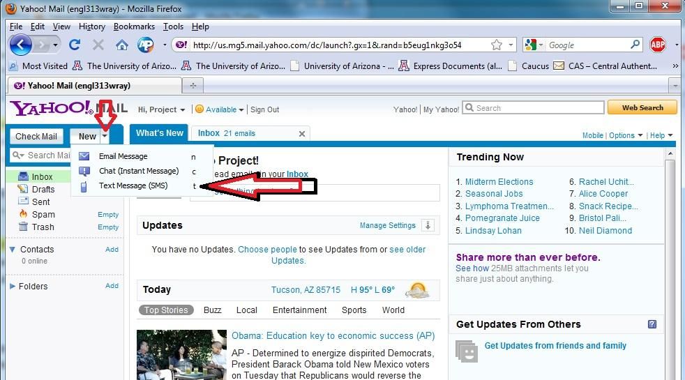Screen dimensions: 685x380
Task: Choose Text Message (SMS) from New menu
Action: coord(133,185)
